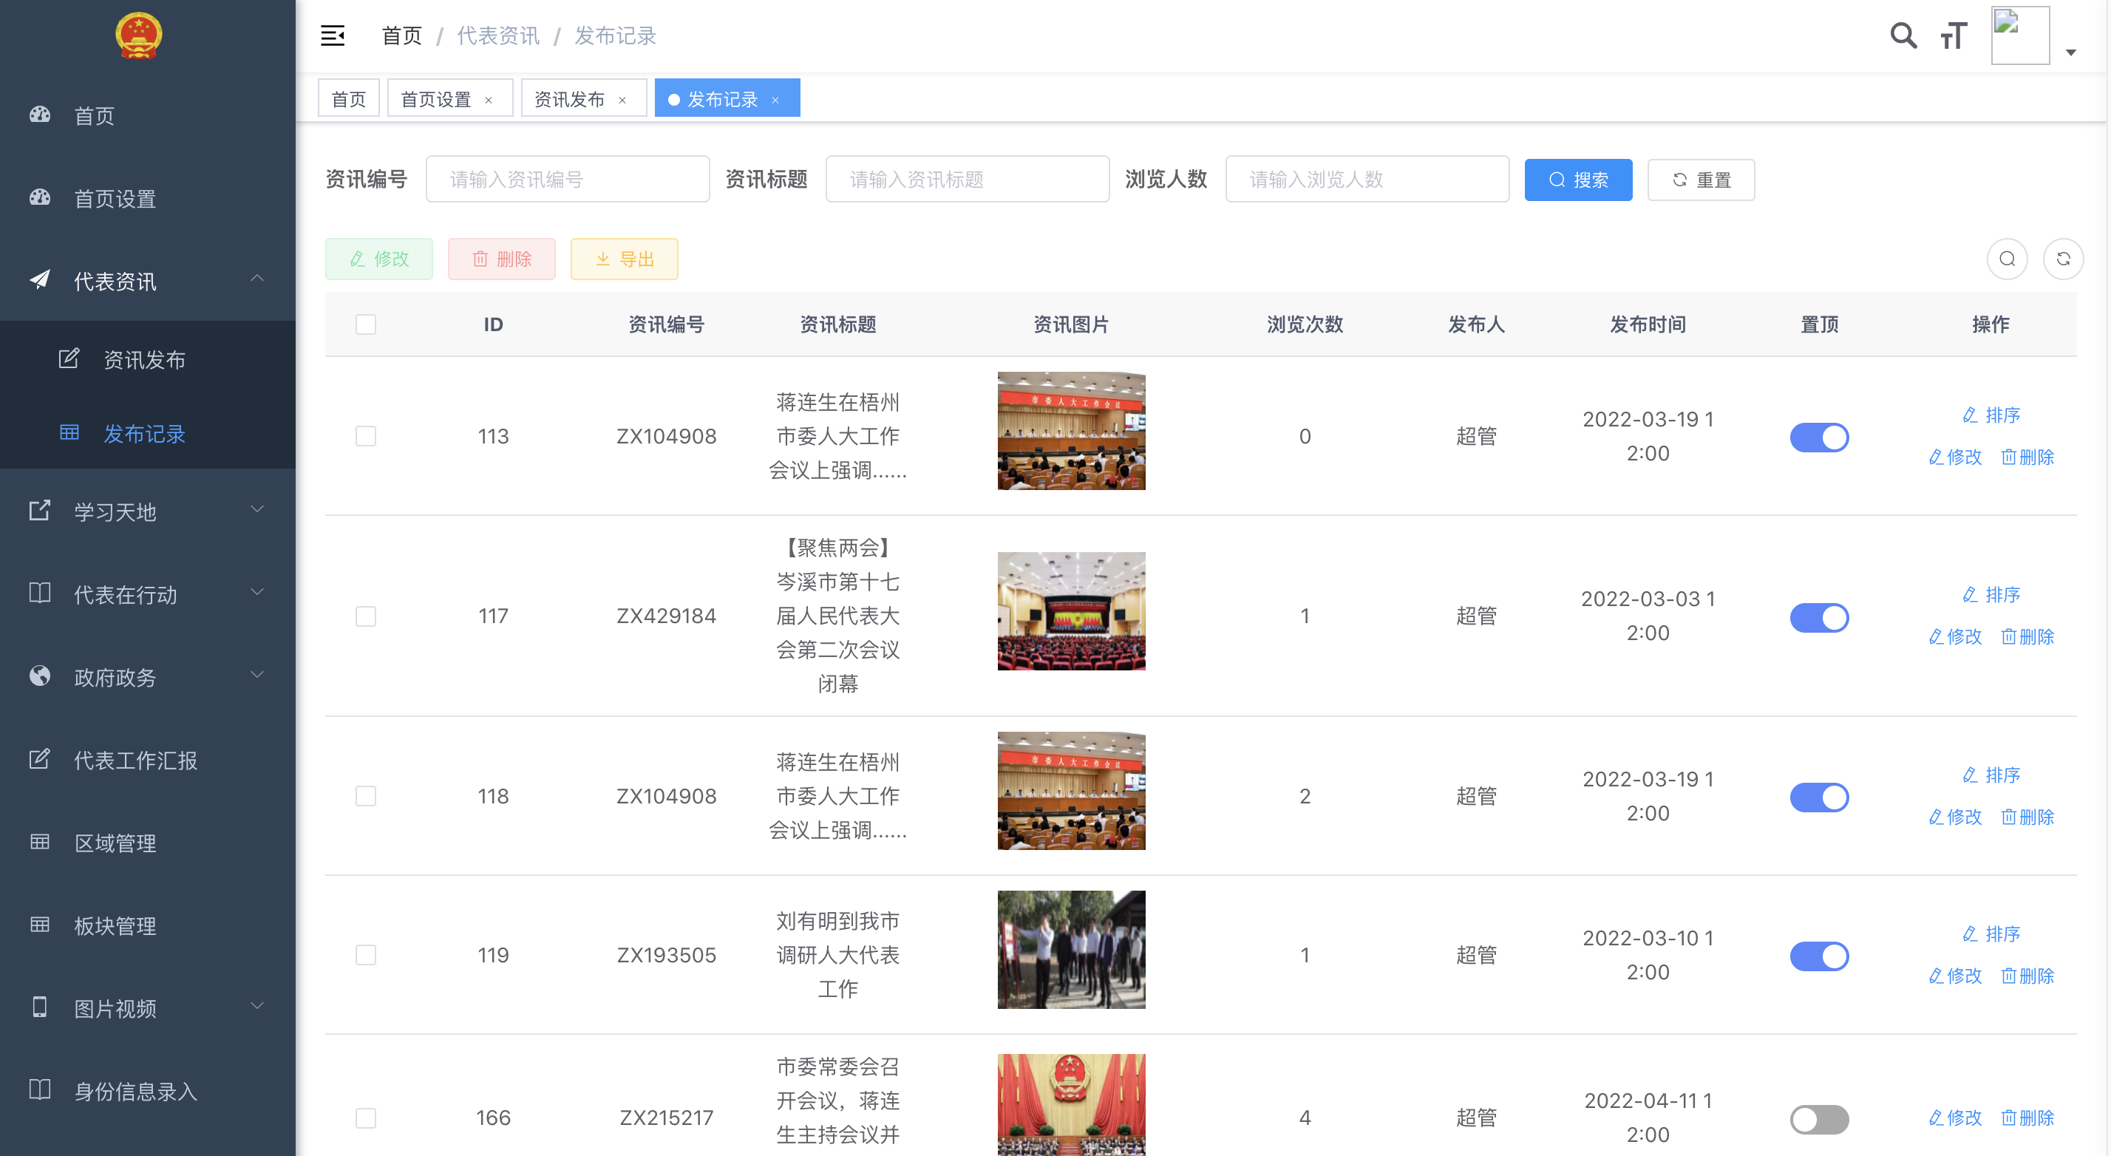
Task: Open the header search magnifier icon
Action: 1903,35
